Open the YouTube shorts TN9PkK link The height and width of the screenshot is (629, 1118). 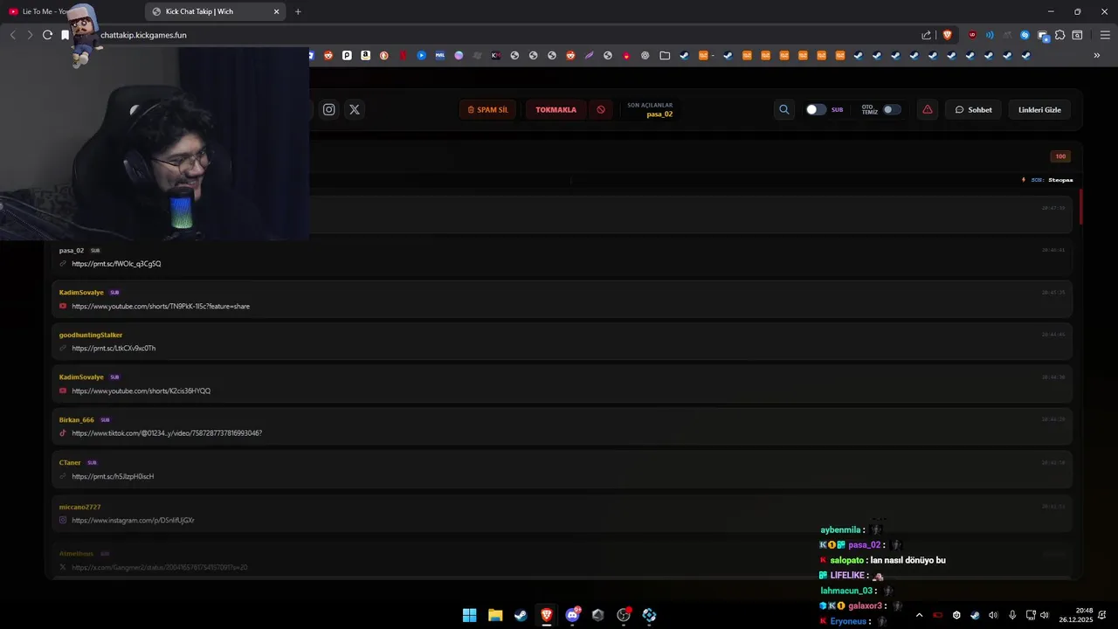click(161, 307)
